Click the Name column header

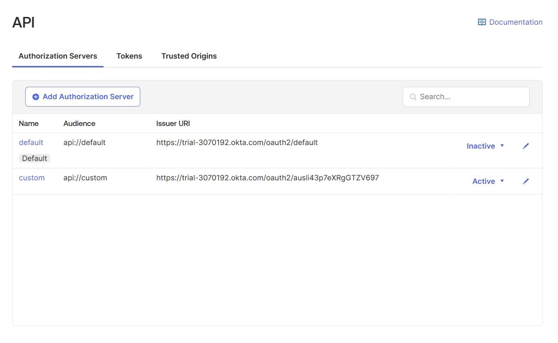pos(29,124)
